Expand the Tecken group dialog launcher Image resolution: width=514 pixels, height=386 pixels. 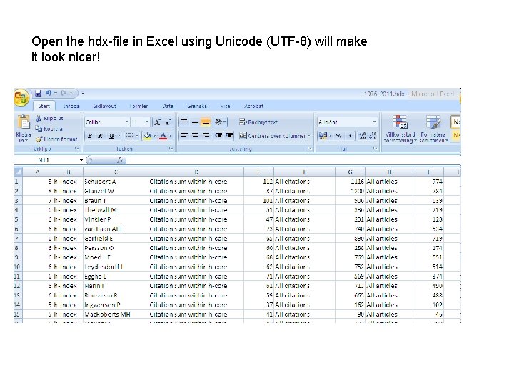[171, 149]
